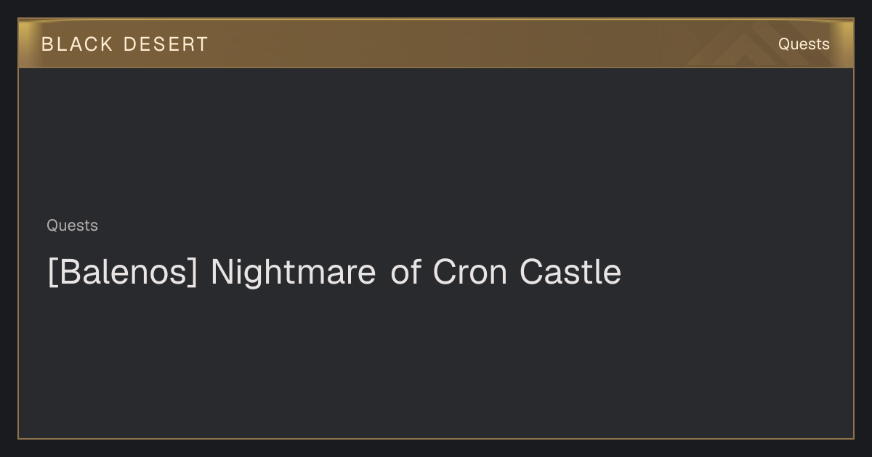Select the word BLACK in the header logo

pos(77,44)
